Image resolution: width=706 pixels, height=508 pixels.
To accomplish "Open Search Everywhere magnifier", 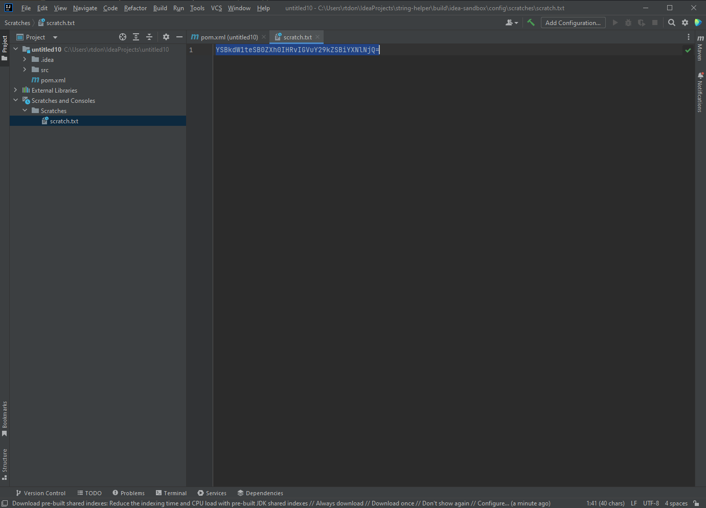I will pyautogui.click(x=671, y=23).
